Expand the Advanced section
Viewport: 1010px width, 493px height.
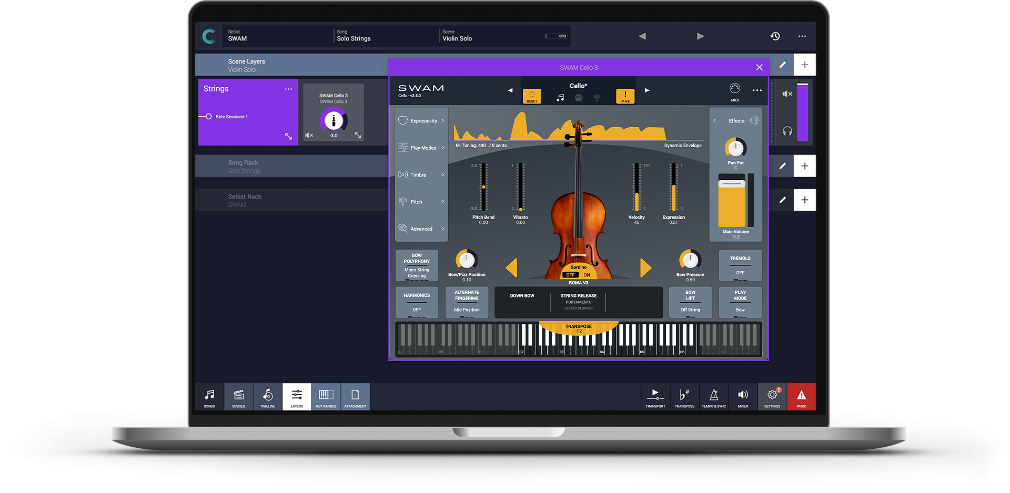click(x=422, y=229)
